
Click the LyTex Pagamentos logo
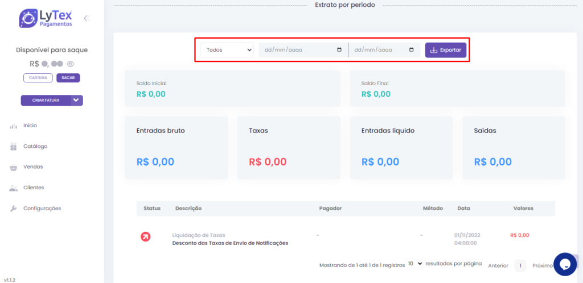pos(46,18)
